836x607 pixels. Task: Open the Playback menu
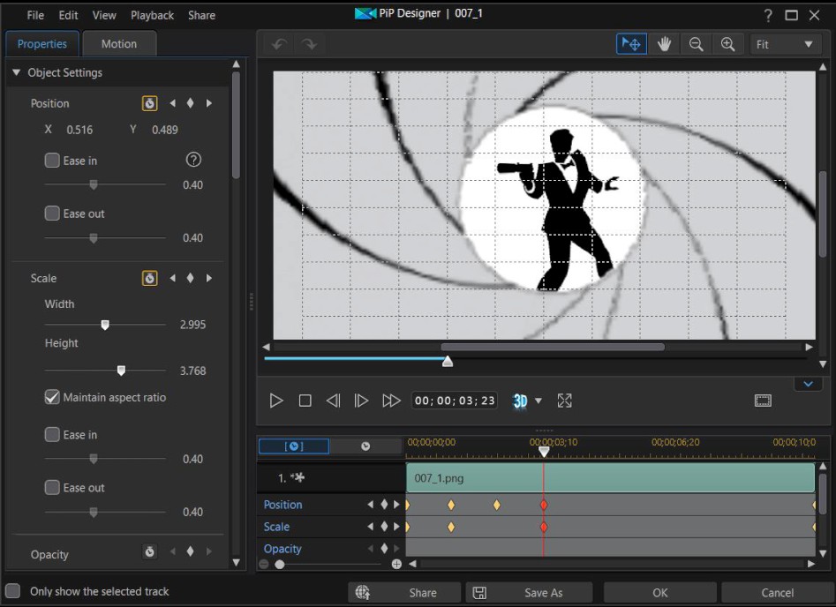tap(152, 16)
